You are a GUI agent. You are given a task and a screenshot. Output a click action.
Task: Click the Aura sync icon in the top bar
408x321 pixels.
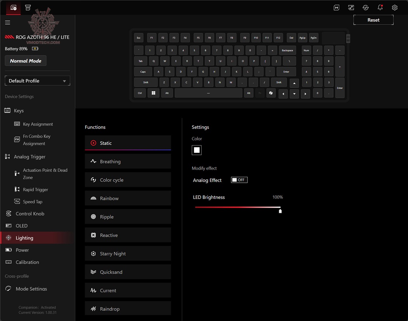(x=351, y=8)
